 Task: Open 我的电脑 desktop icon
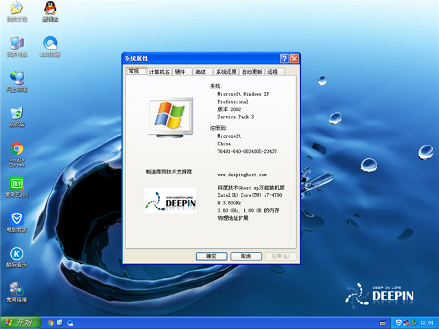[16, 45]
